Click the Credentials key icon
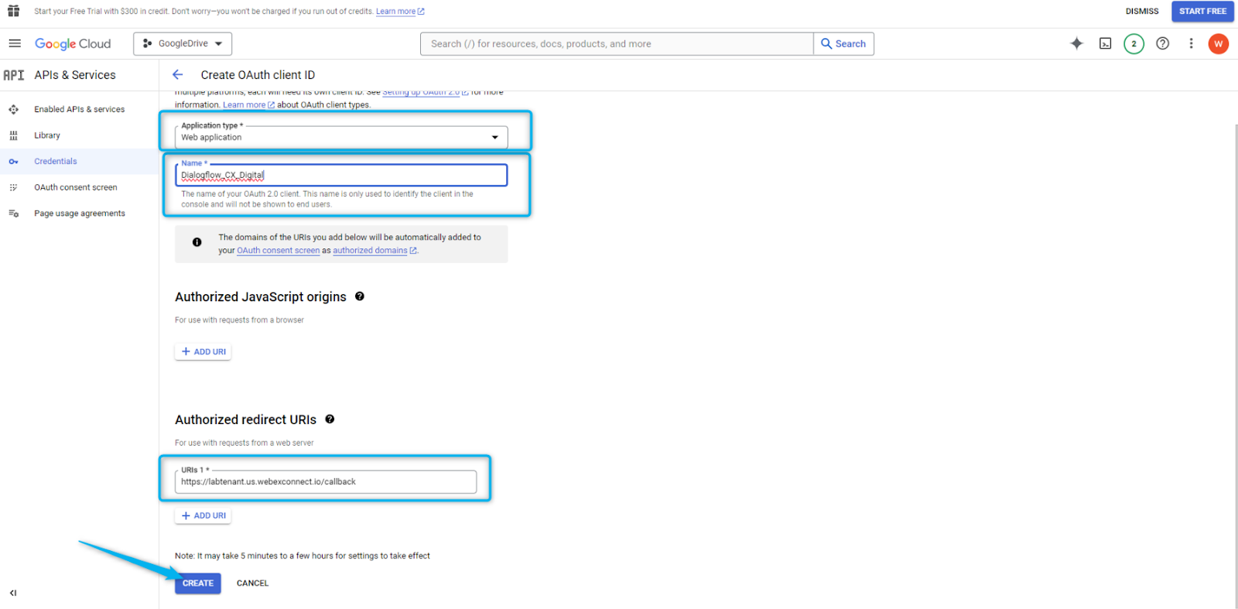Viewport: 1238px width, 609px height. point(13,161)
